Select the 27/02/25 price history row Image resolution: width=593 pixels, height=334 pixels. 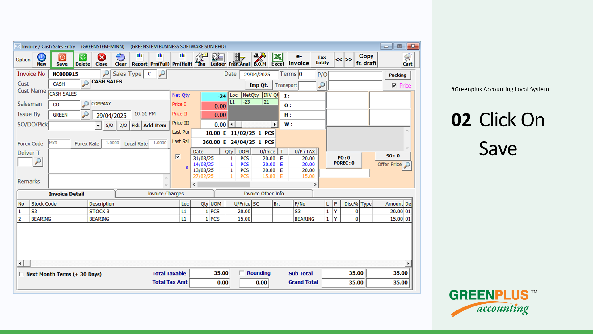click(254, 176)
